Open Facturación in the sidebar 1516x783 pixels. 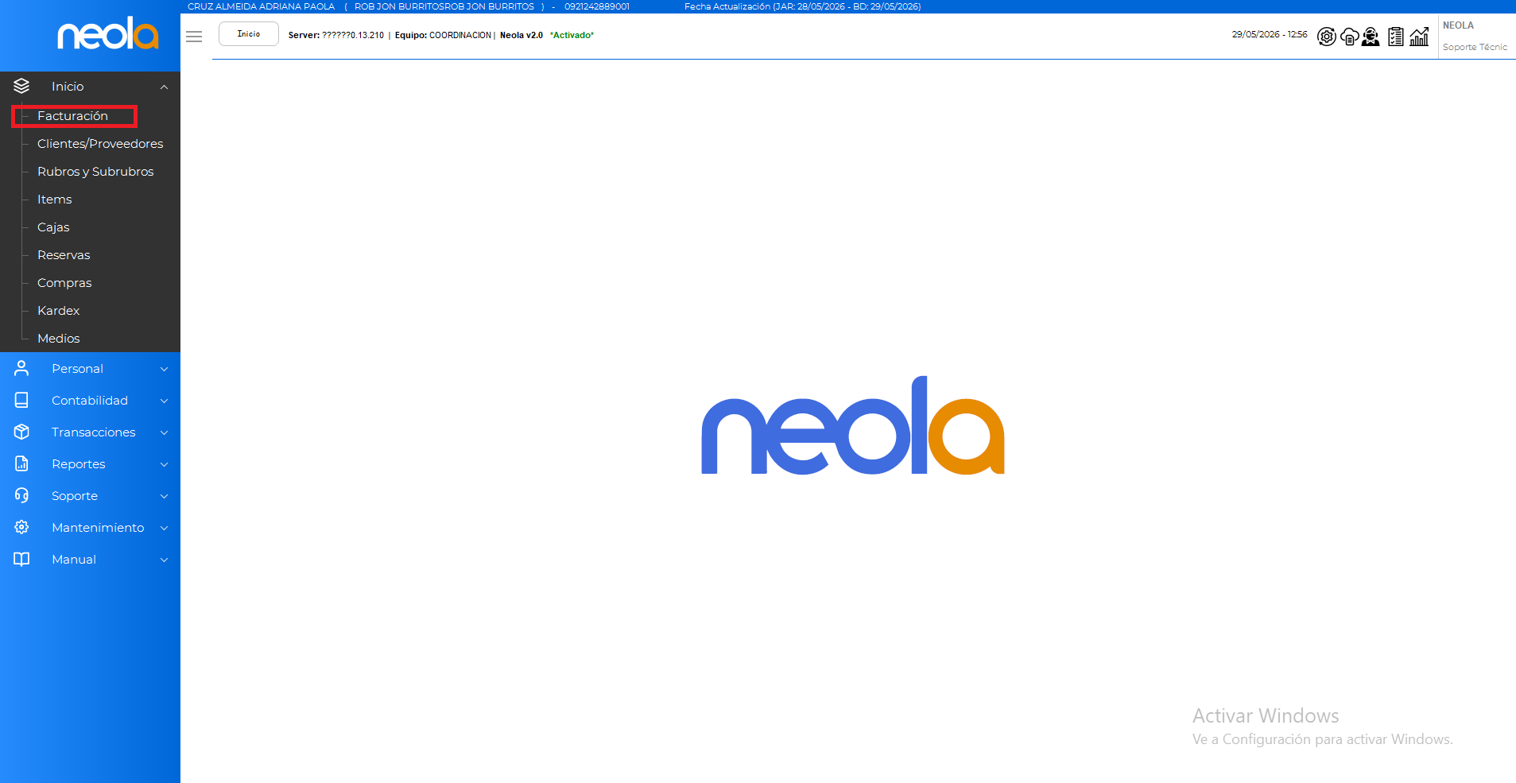click(72, 116)
